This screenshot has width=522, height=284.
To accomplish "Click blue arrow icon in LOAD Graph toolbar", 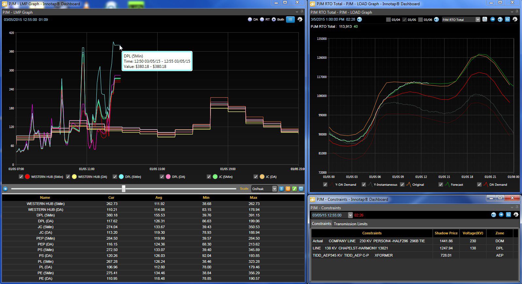I will pyautogui.click(x=493, y=20).
